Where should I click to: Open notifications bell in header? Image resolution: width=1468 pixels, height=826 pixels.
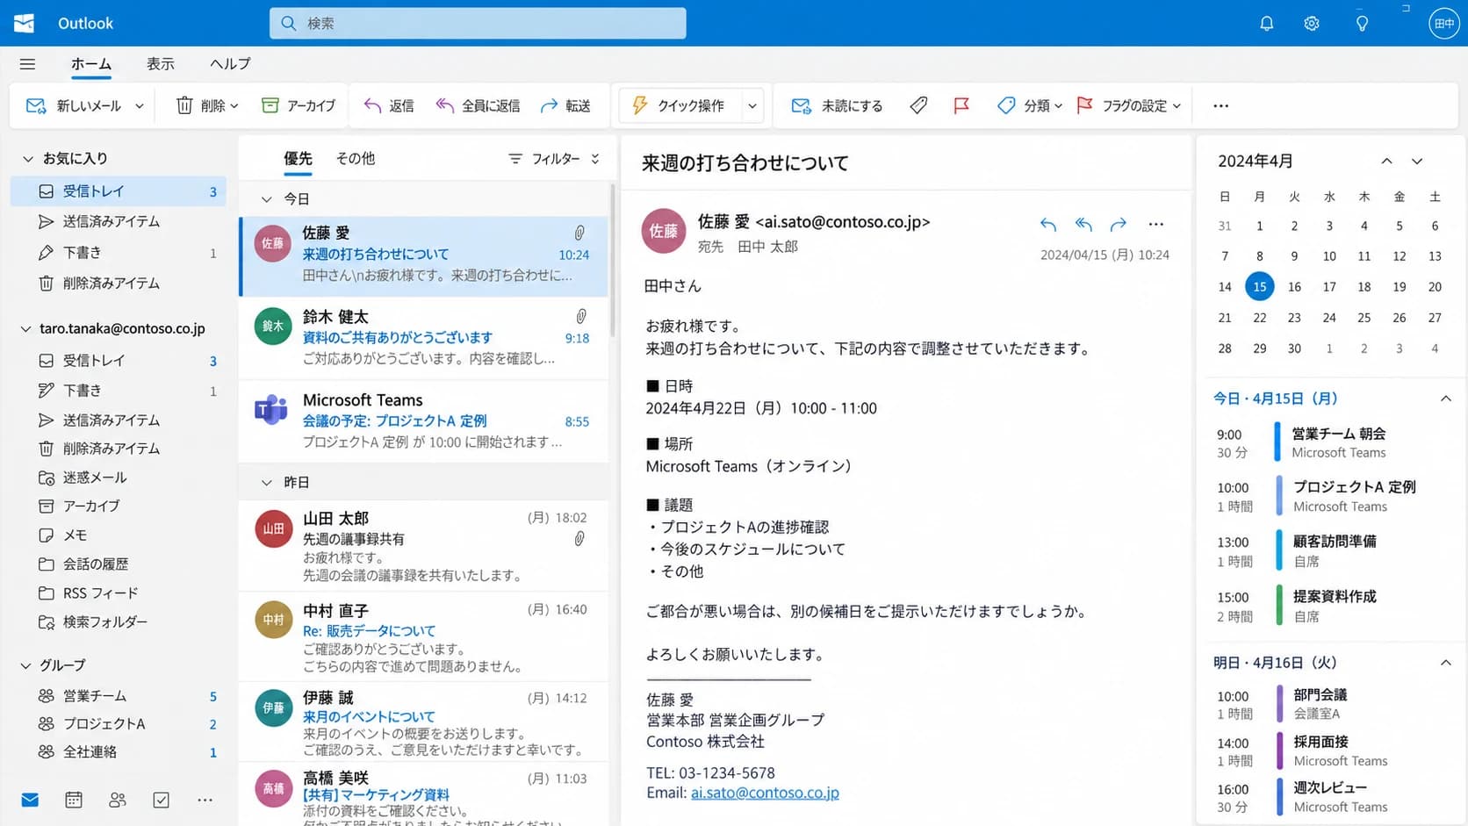pyautogui.click(x=1266, y=24)
